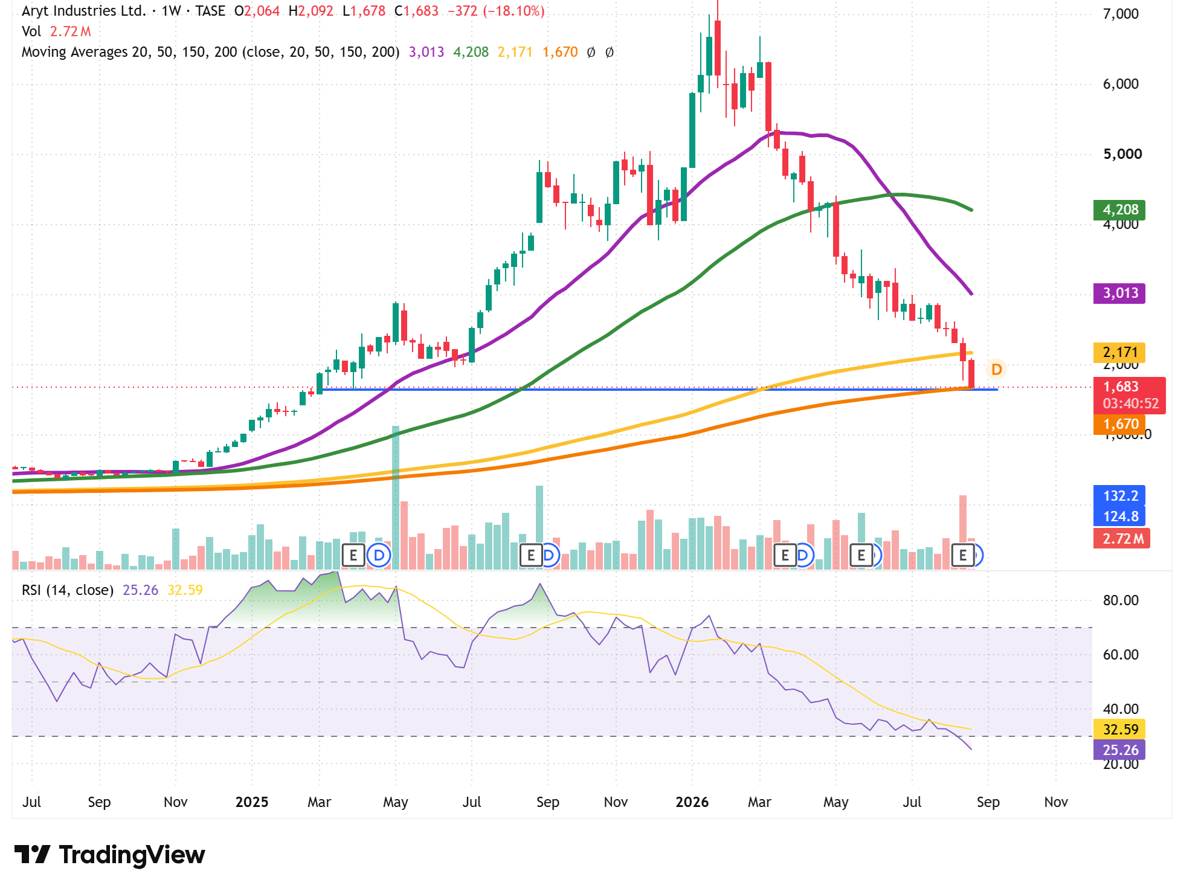Screen dimensions: 1184x871
Task: Click the yellow 2,171 value in legend
Action: pos(515,52)
